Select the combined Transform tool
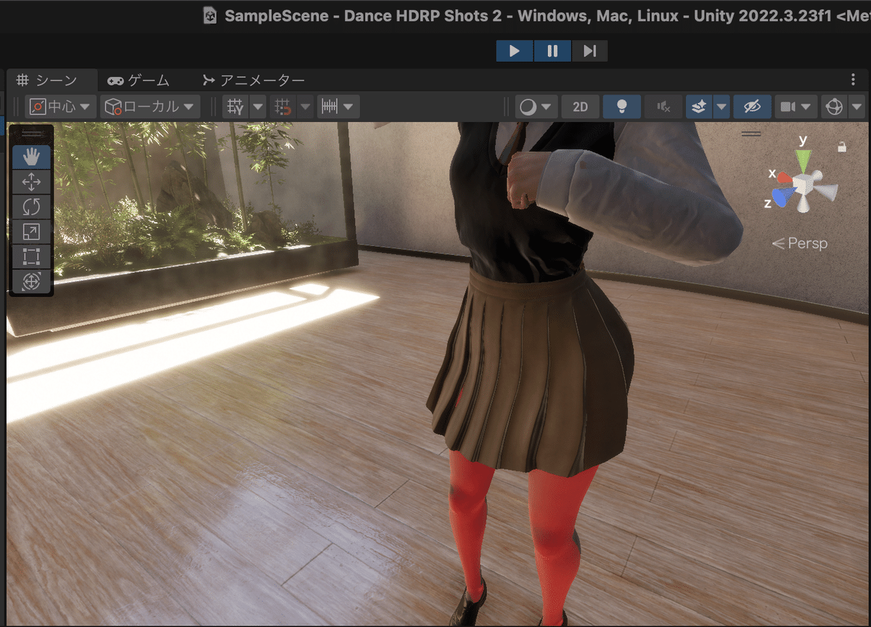The width and height of the screenshot is (871, 627). pos(30,282)
